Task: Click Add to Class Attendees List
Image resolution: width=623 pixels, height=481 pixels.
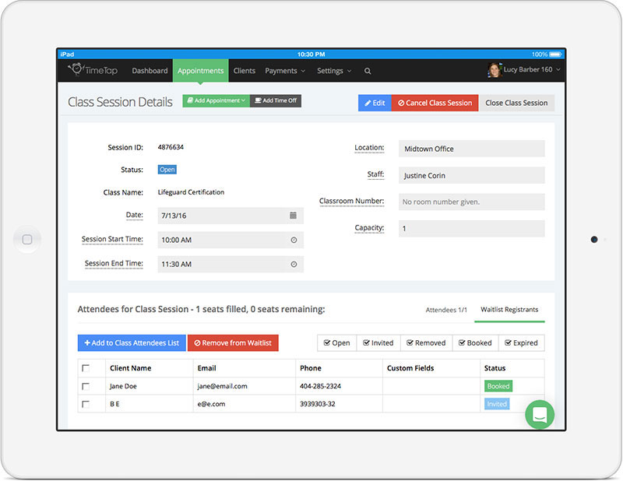Action: (x=132, y=342)
